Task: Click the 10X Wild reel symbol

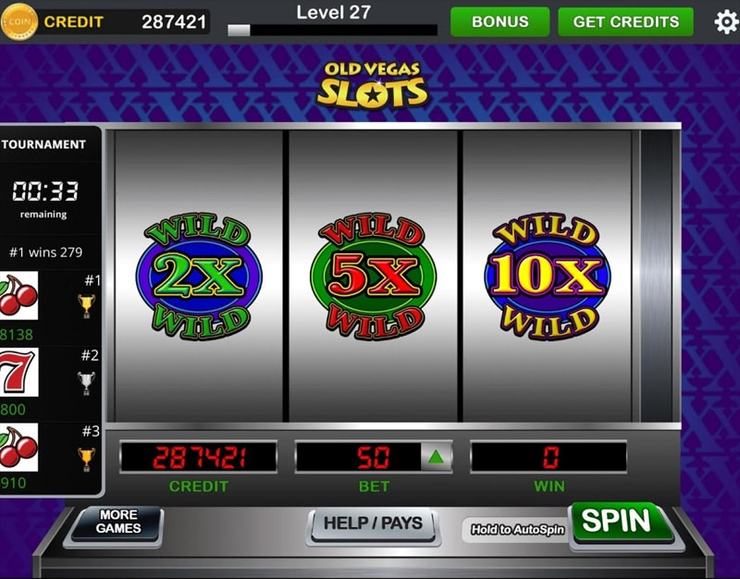Action: click(x=548, y=276)
